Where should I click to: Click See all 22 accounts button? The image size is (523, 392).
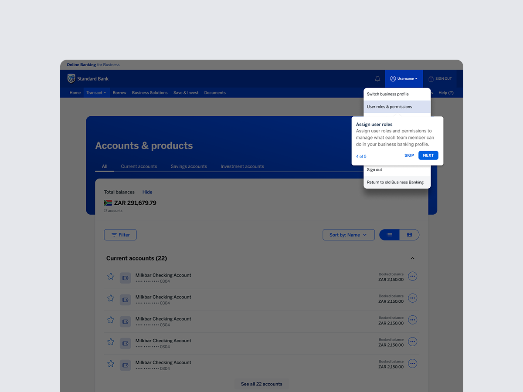261,384
